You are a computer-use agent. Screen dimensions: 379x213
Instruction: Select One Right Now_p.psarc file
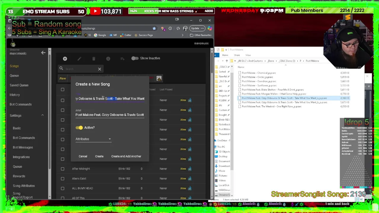coord(272,106)
